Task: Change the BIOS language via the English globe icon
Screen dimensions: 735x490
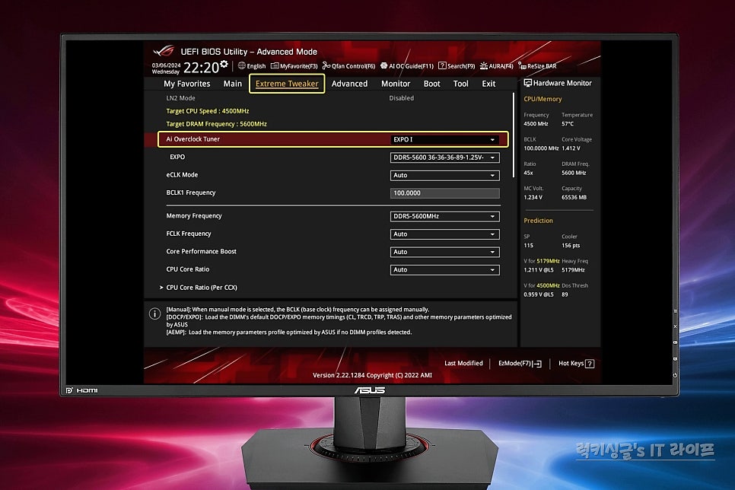Action: (253, 66)
